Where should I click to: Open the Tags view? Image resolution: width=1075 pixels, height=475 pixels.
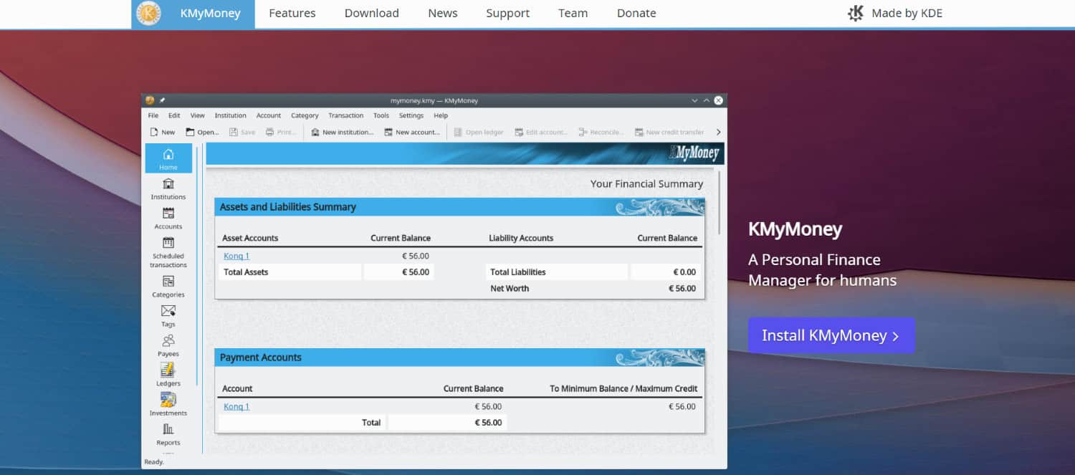tap(168, 316)
